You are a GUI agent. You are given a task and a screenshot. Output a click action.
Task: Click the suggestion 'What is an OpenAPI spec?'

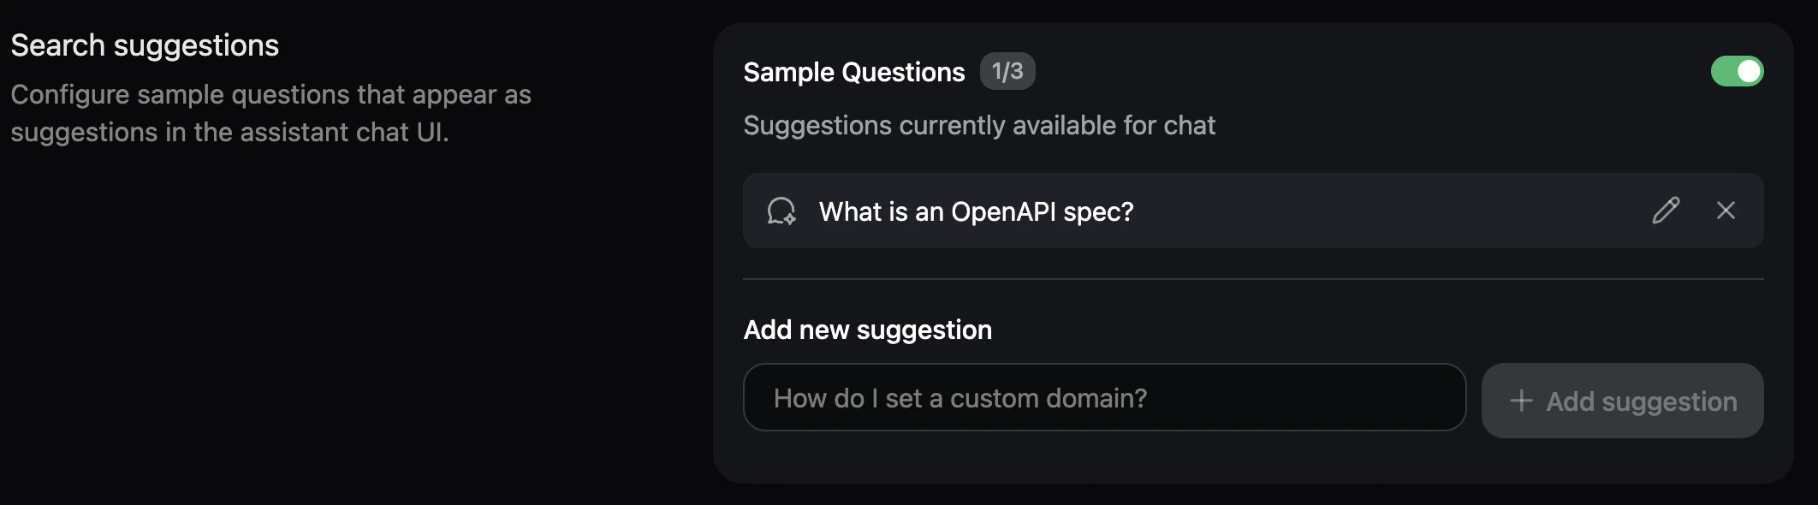pyautogui.click(x=976, y=211)
